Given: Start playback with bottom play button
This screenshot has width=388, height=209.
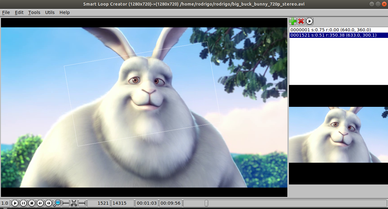Looking at the screenshot, I should click(x=15, y=203).
